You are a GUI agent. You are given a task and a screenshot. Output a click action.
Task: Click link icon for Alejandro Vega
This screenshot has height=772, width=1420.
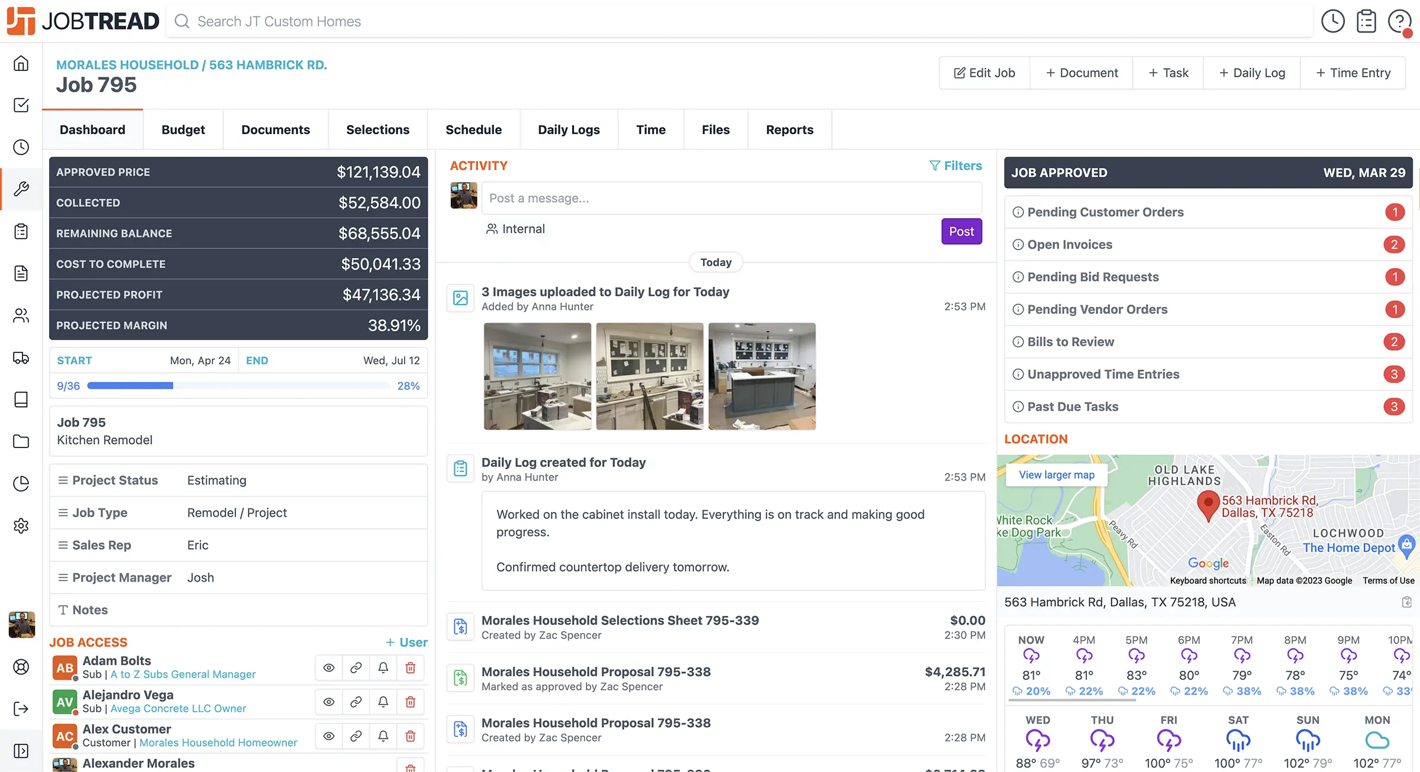(356, 702)
